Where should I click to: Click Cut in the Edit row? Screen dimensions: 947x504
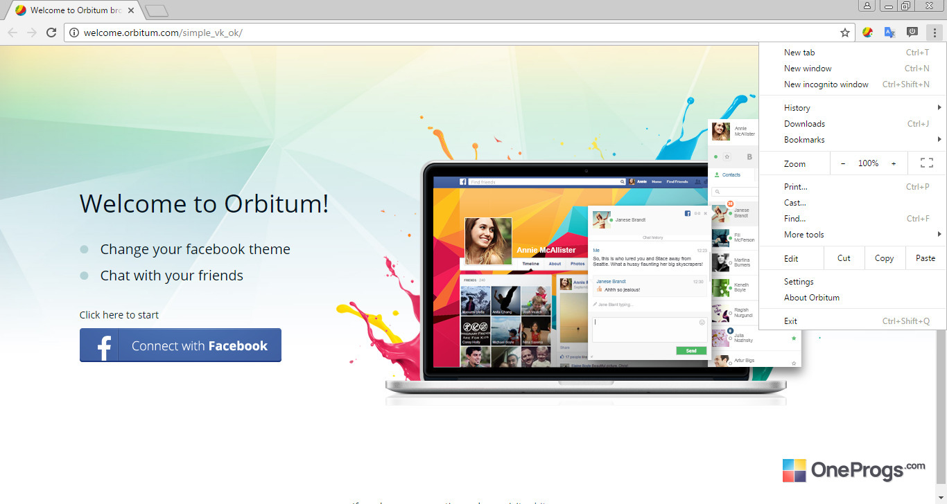pos(844,258)
